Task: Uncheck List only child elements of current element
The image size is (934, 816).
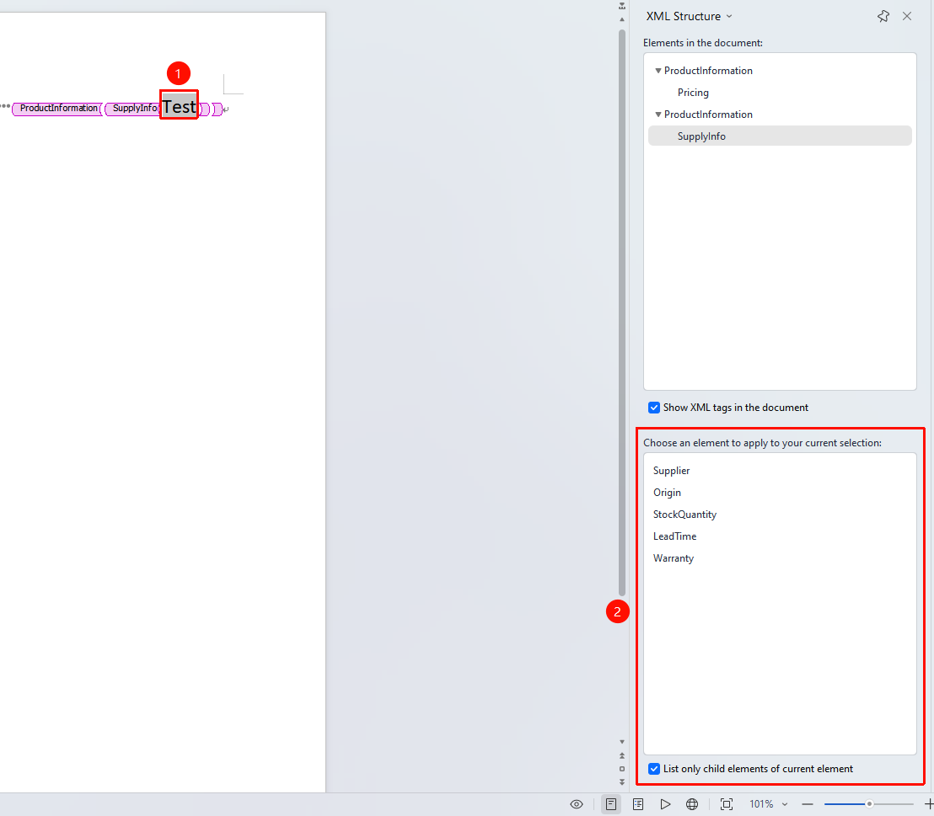Action: pyautogui.click(x=654, y=768)
